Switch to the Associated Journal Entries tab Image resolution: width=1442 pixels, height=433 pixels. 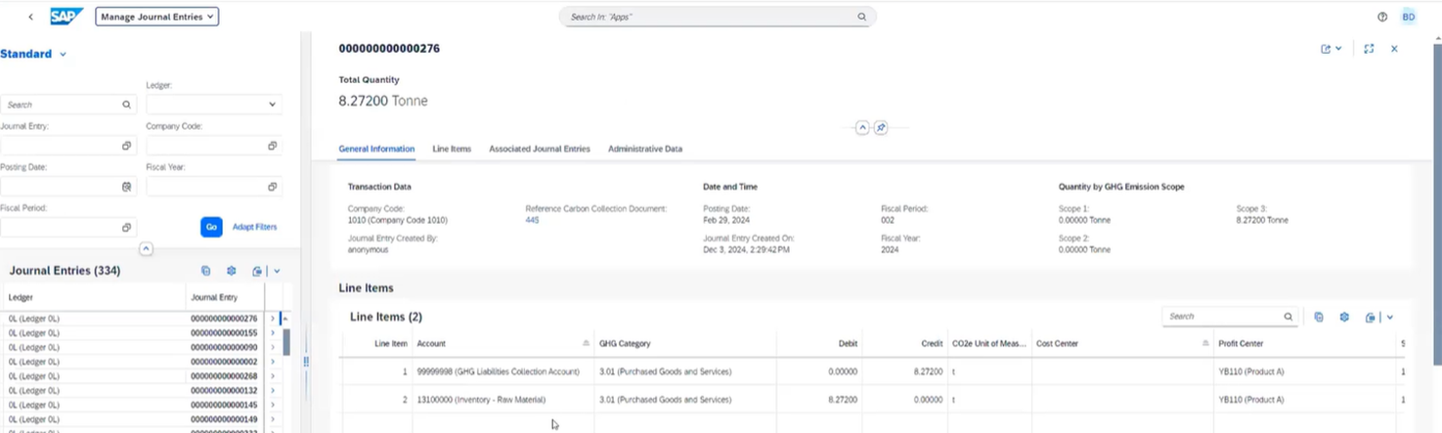540,149
